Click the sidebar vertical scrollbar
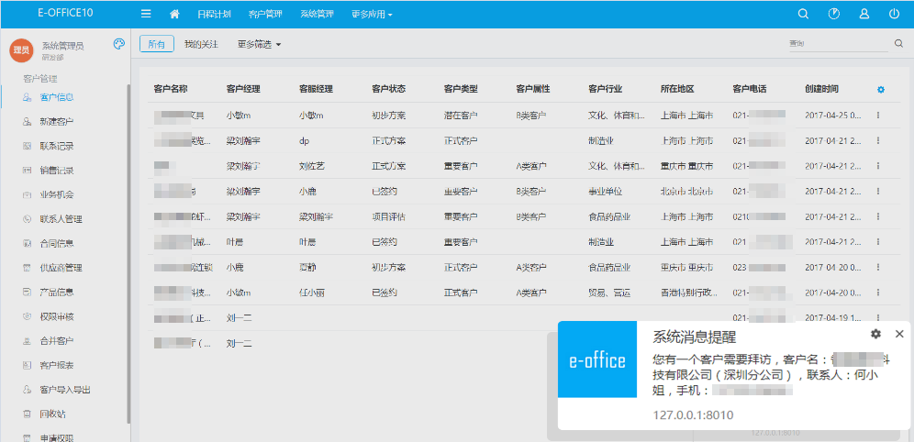The width and height of the screenshot is (914, 442). click(128, 255)
